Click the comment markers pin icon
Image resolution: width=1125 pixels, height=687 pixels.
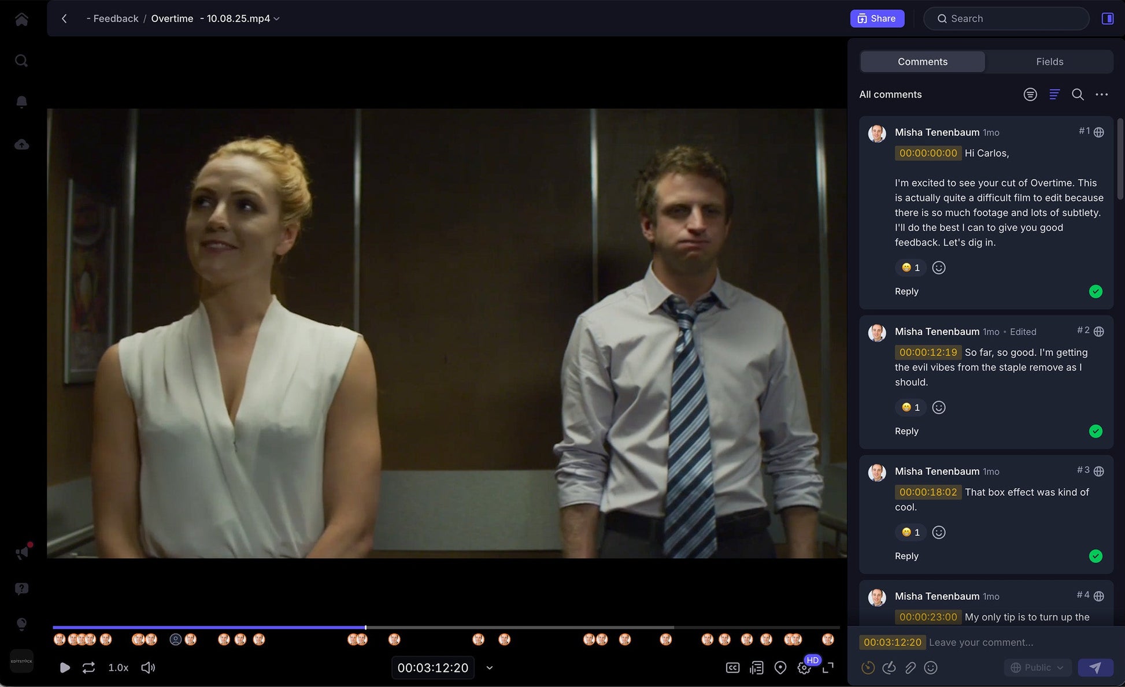pyautogui.click(x=780, y=667)
